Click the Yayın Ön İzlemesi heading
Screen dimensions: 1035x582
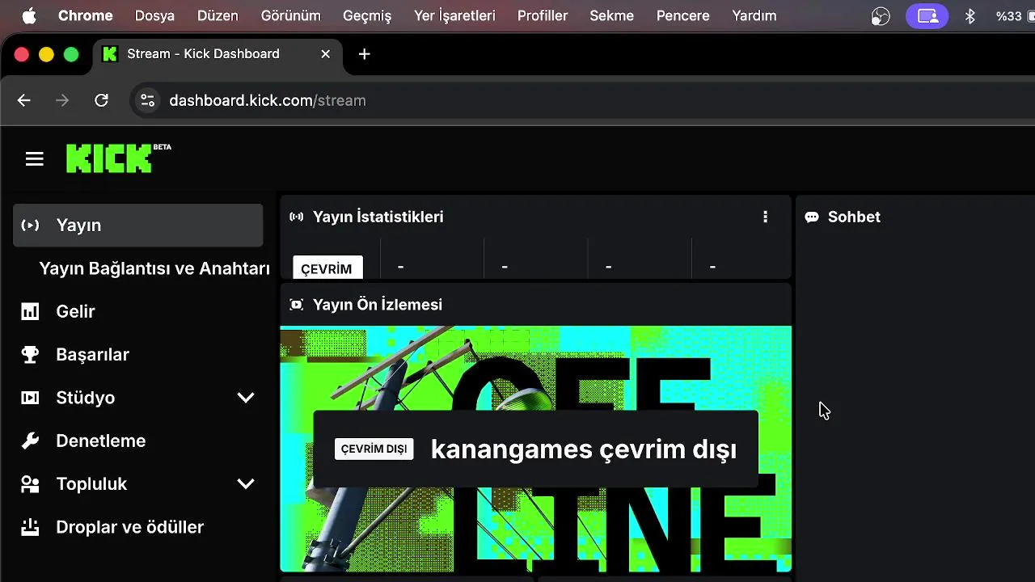tap(378, 305)
